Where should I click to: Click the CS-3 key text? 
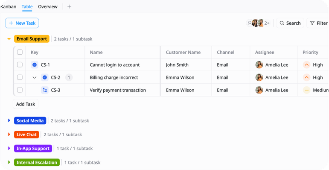pos(55,90)
